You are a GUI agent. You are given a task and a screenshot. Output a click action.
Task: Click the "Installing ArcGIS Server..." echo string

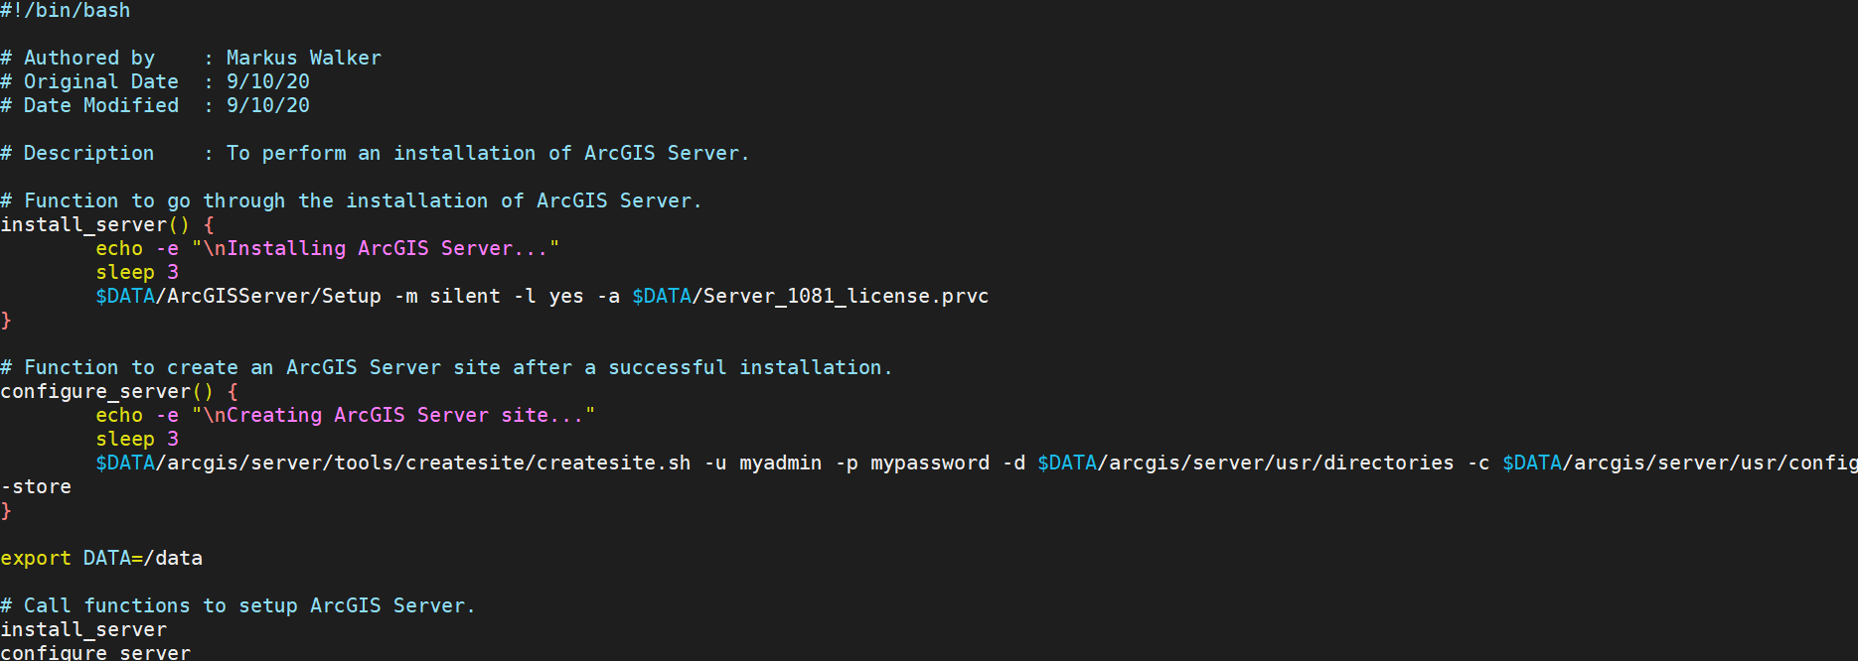pyautogui.click(x=376, y=248)
